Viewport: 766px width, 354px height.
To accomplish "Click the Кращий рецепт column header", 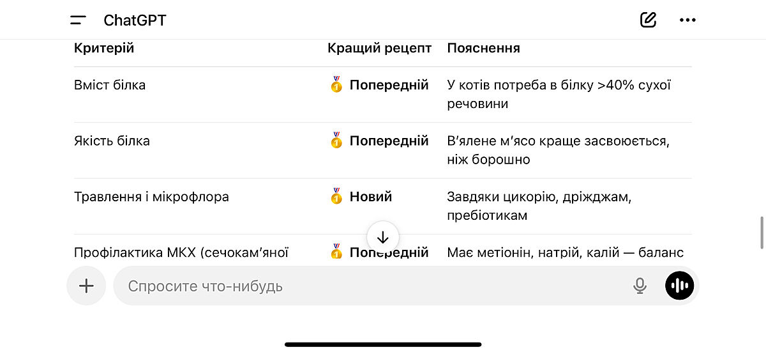I will 379,48.
